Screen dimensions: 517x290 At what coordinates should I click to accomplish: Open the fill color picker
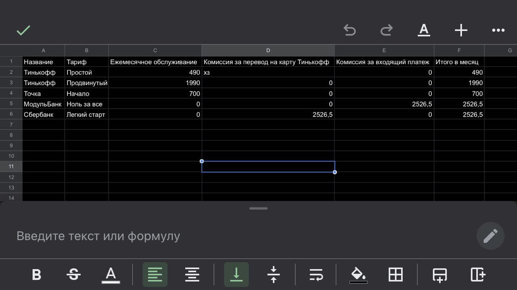click(x=358, y=275)
